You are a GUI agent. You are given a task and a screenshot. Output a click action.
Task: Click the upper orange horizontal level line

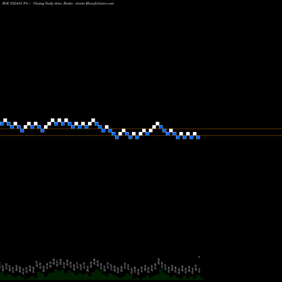[141, 129]
